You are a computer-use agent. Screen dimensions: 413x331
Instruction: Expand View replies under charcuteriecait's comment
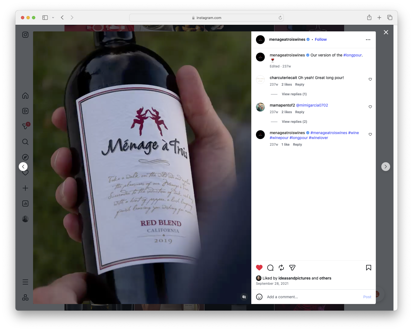[x=294, y=94]
